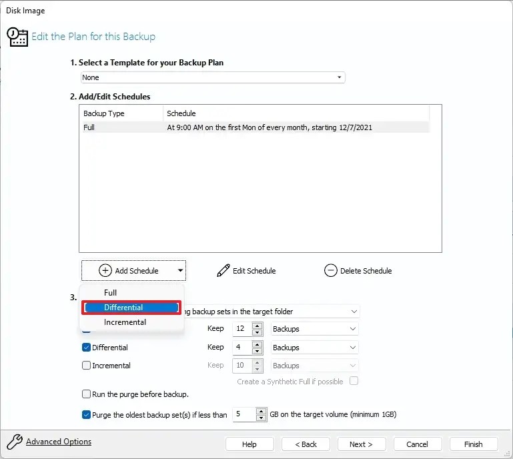Click the wrench icon beside Advanced Options
Screen dimensions: 513x459
coord(15,442)
